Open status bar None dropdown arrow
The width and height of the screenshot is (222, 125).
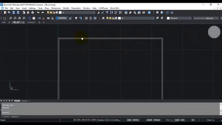coord(214,120)
